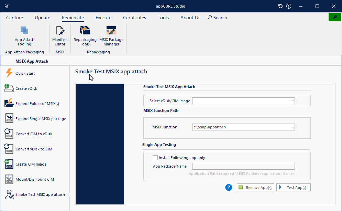Open the MSIX Package Manager
The height and width of the screenshot is (211, 342).
tap(111, 36)
